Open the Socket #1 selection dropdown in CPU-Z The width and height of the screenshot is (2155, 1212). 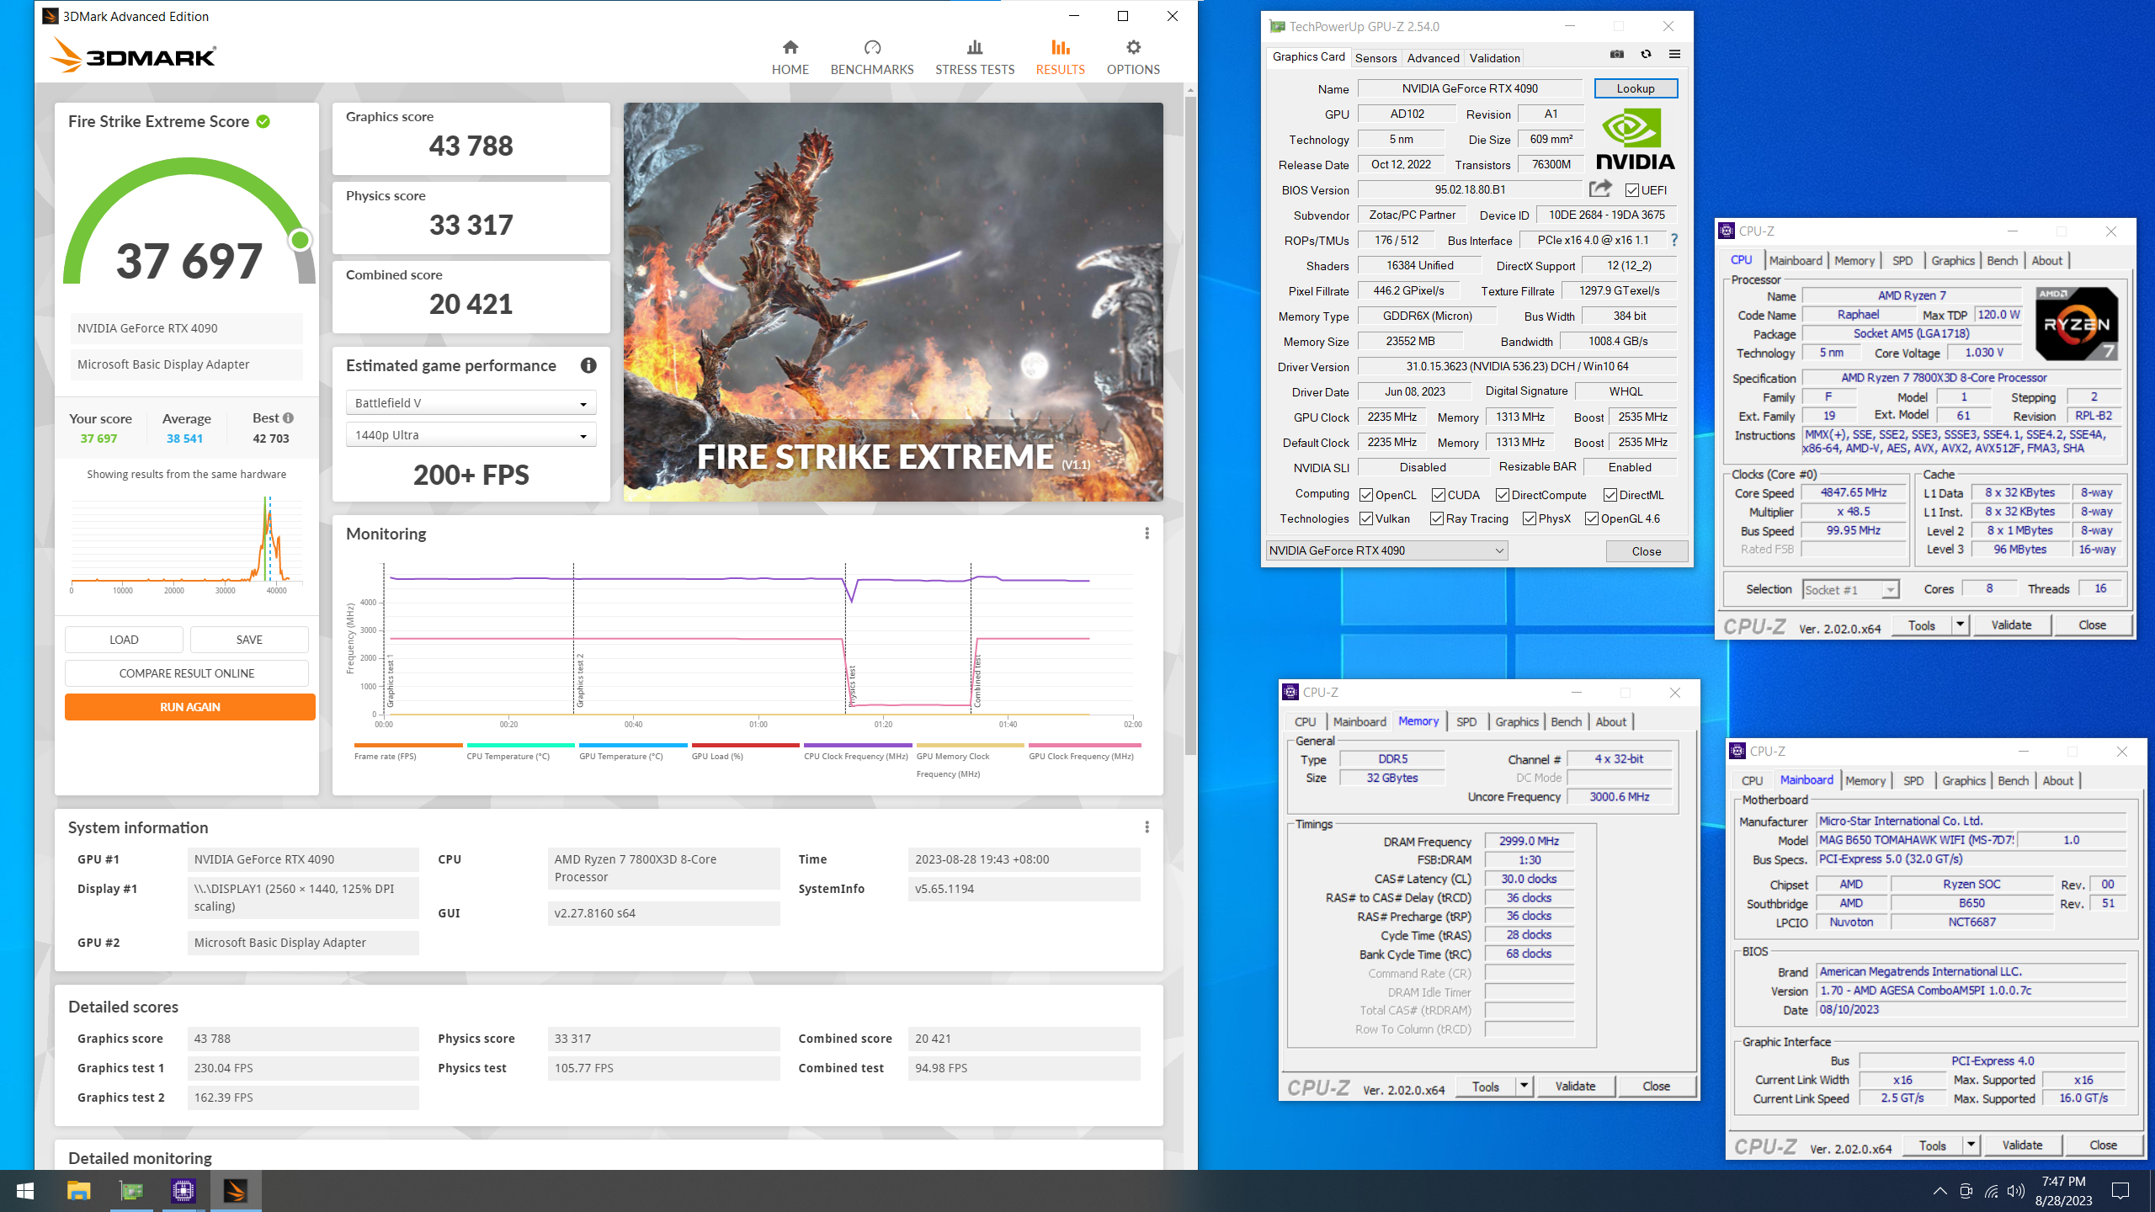[x=1850, y=589]
